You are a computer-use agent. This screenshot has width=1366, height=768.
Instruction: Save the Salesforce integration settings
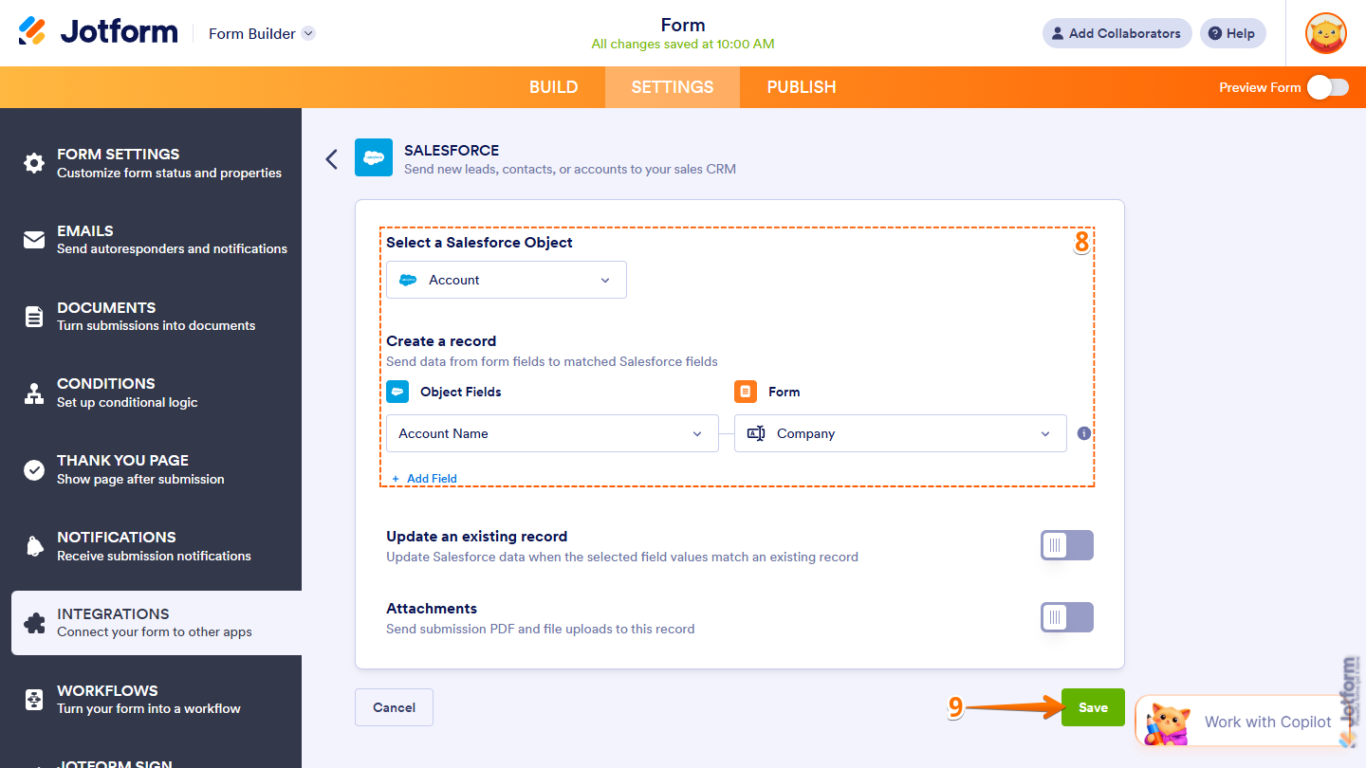pyautogui.click(x=1092, y=706)
